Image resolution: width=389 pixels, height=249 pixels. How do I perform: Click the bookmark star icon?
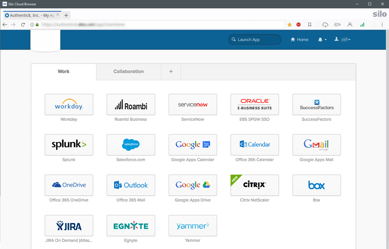coord(290,25)
